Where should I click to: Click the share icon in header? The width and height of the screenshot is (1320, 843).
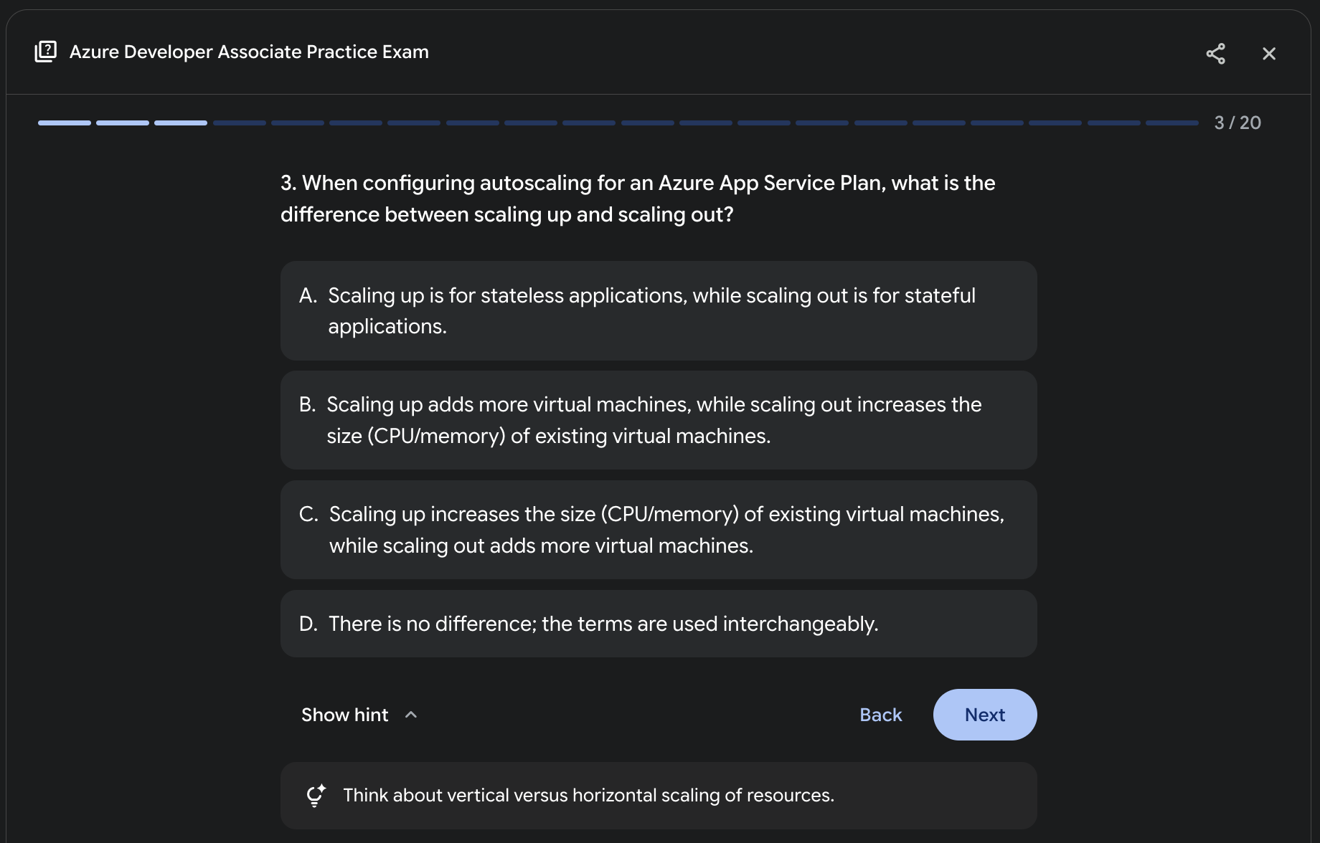click(x=1215, y=54)
